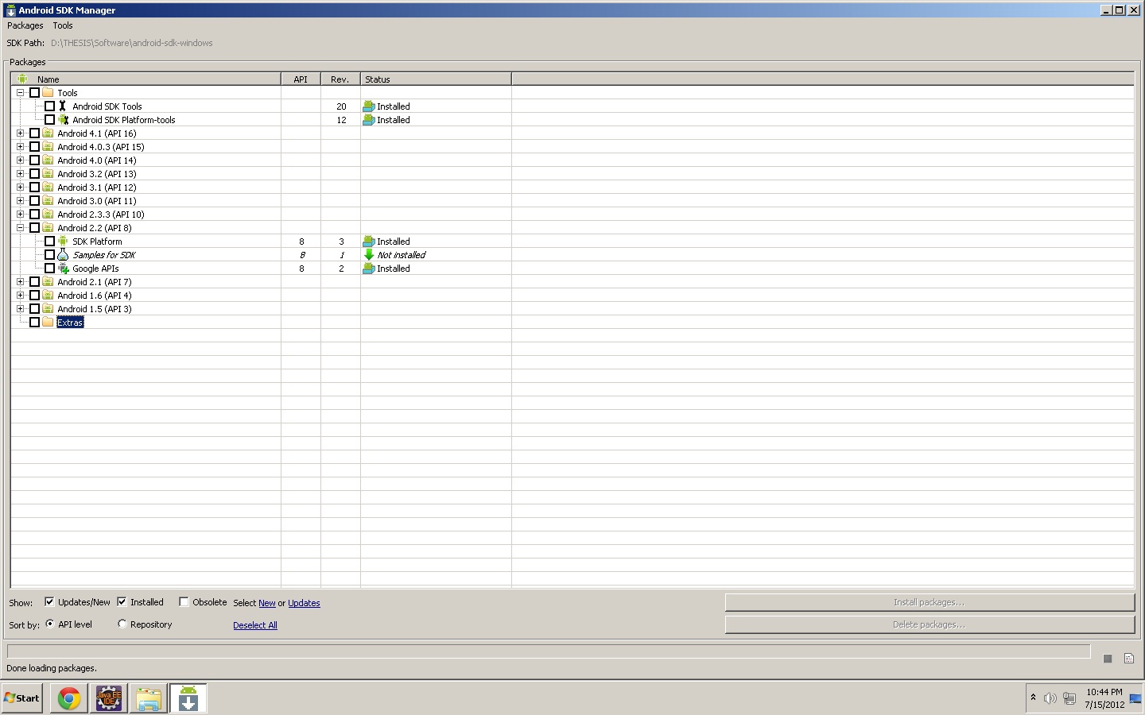
Task: Click the Android 3.0 (API 11) package icon
Action: click(x=48, y=200)
